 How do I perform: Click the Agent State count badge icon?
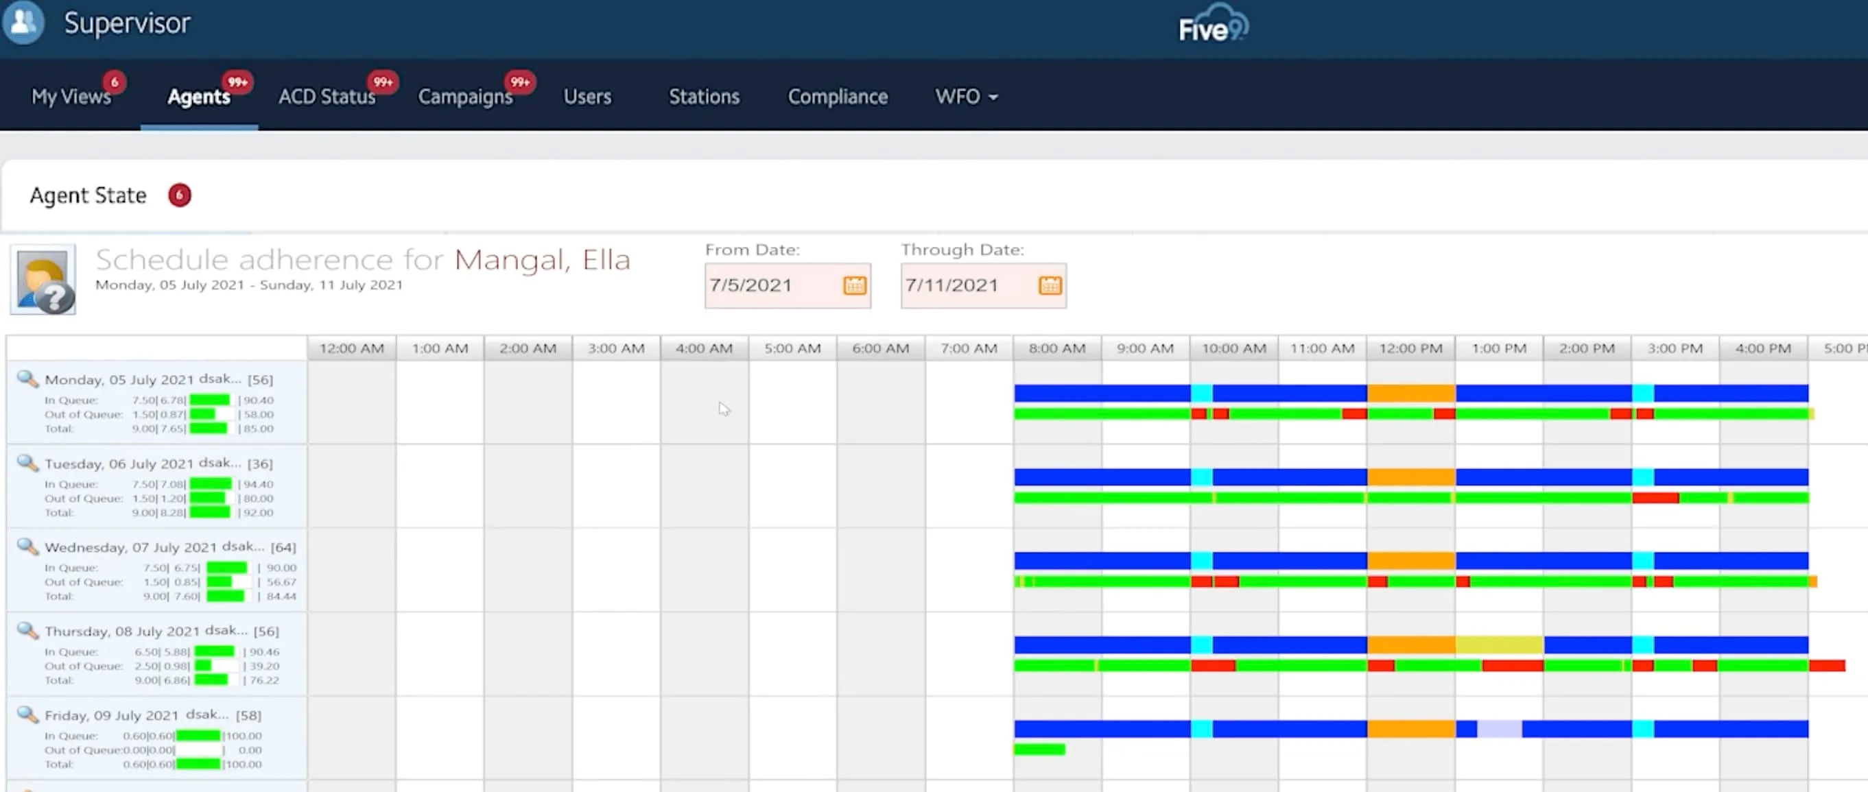pos(180,194)
